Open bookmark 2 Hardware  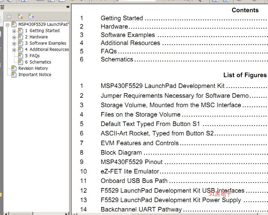pos(36,37)
